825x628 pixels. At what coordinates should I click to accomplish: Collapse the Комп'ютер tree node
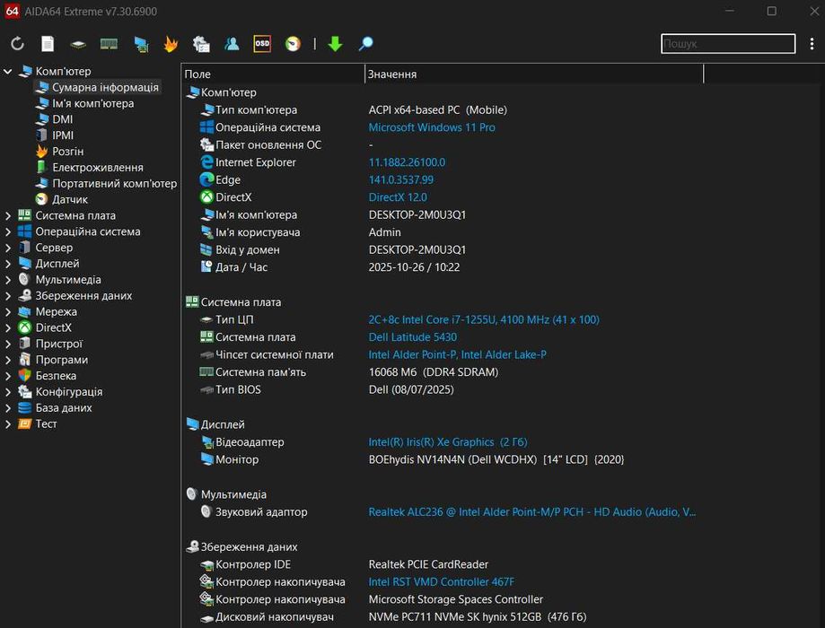pyautogui.click(x=7, y=71)
